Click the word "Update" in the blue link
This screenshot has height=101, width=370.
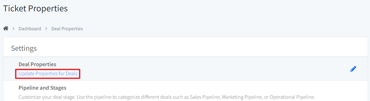[26, 74]
